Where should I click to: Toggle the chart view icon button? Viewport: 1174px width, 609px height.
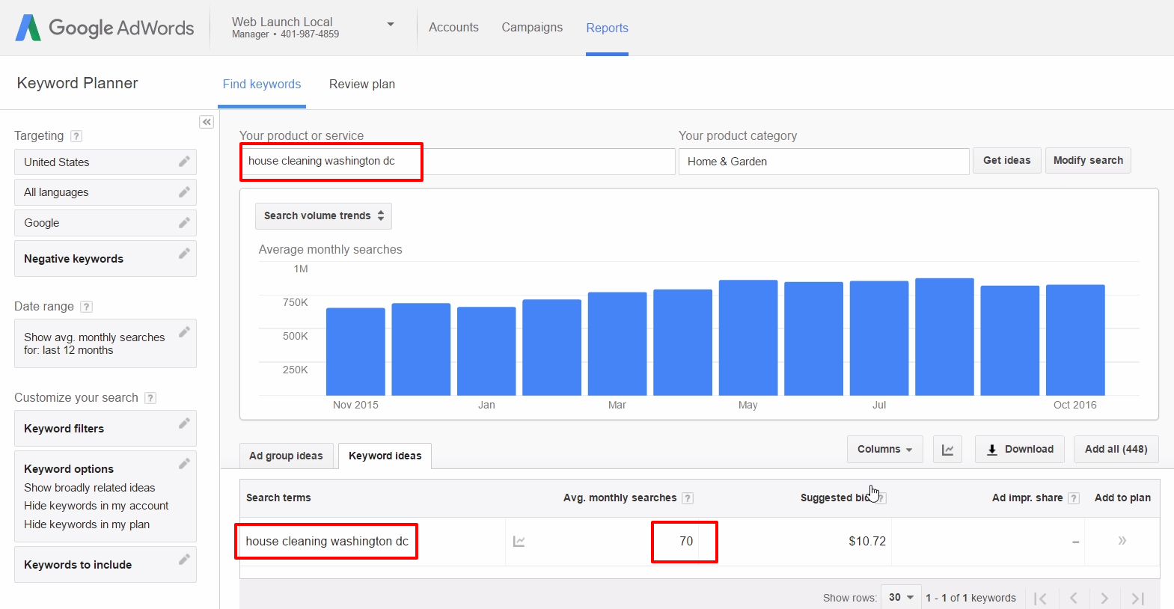pos(947,450)
